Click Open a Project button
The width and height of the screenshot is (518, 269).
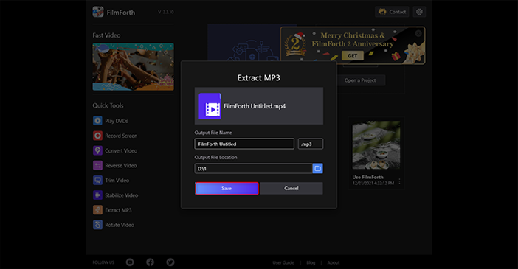click(360, 80)
